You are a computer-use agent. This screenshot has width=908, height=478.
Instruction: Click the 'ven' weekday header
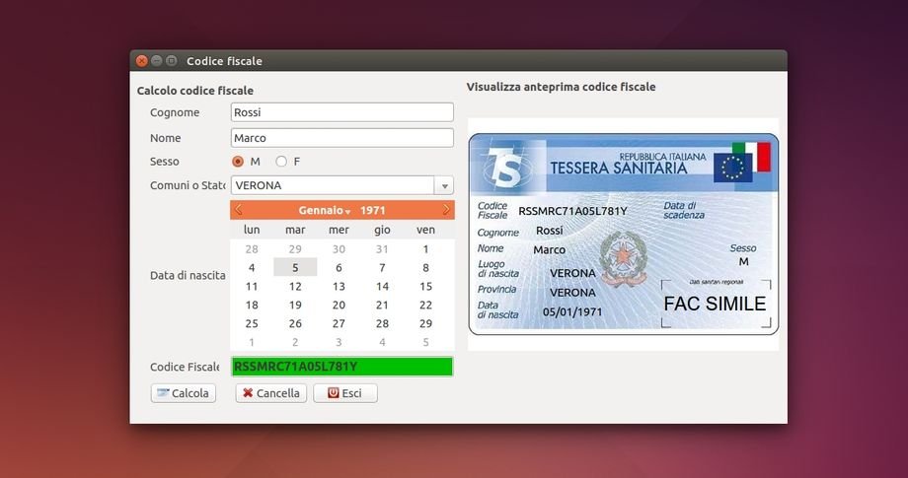pyautogui.click(x=425, y=230)
